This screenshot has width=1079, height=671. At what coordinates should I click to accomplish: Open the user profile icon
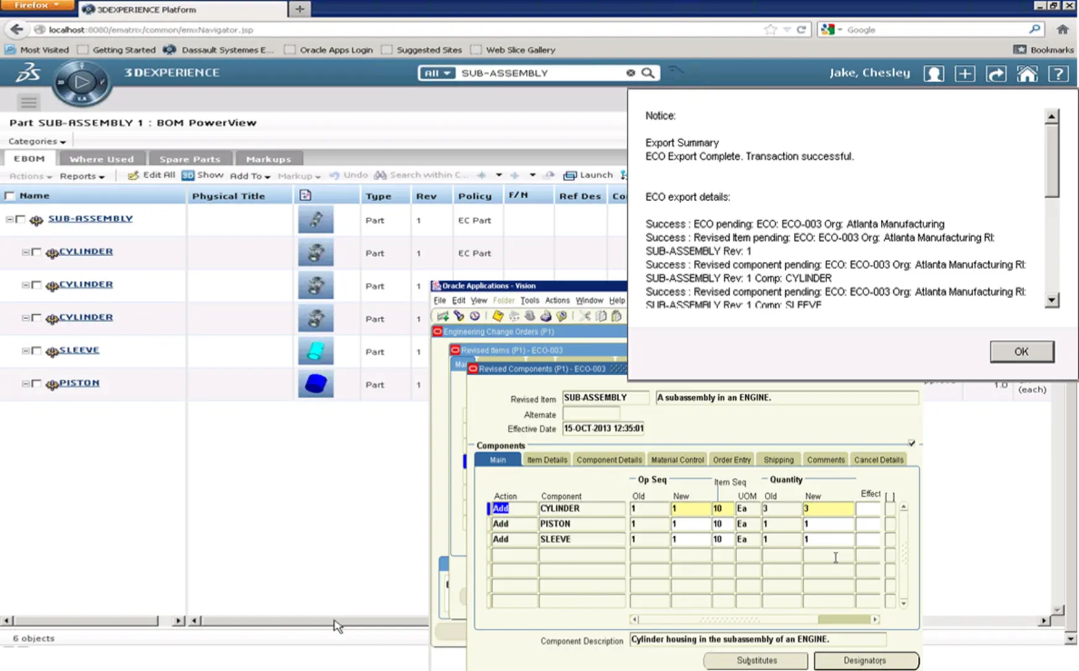(x=933, y=74)
